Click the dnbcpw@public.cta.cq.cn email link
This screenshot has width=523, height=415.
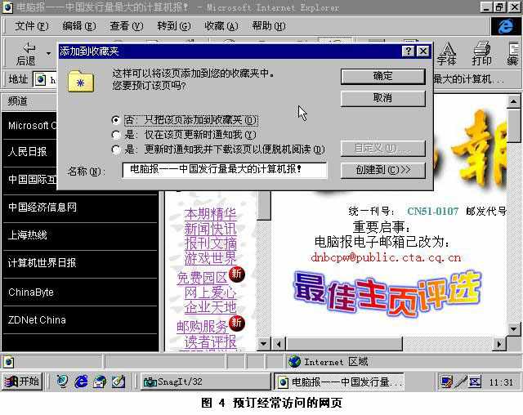386,257
